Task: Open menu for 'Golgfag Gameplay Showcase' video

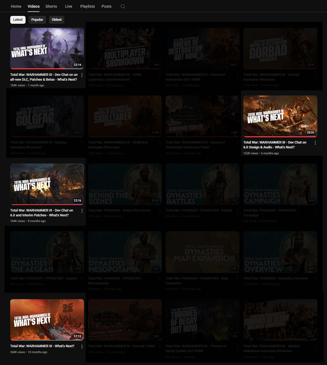Action: [82, 143]
